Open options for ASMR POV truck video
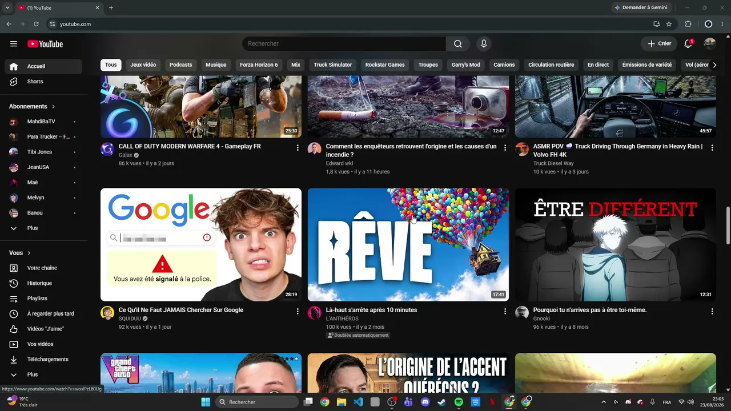The height and width of the screenshot is (411, 731). point(712,147)
